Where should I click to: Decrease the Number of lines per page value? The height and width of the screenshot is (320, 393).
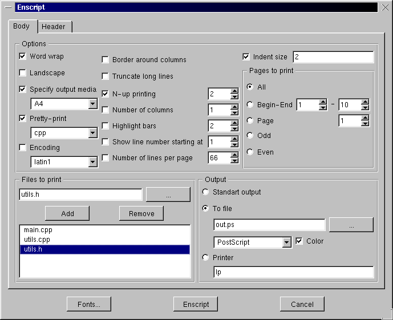[234, 161]
